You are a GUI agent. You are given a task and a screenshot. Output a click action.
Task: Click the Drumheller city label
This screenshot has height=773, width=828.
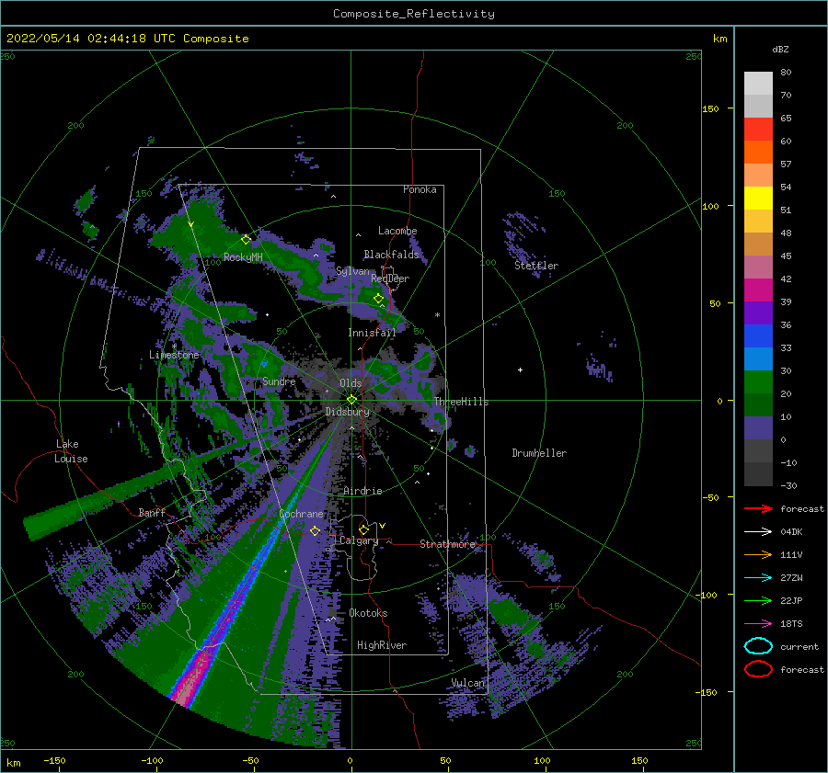(539, 453)
